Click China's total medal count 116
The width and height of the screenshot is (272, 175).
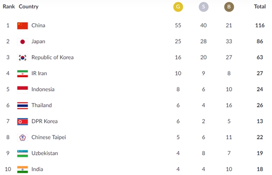coord(259,26)
